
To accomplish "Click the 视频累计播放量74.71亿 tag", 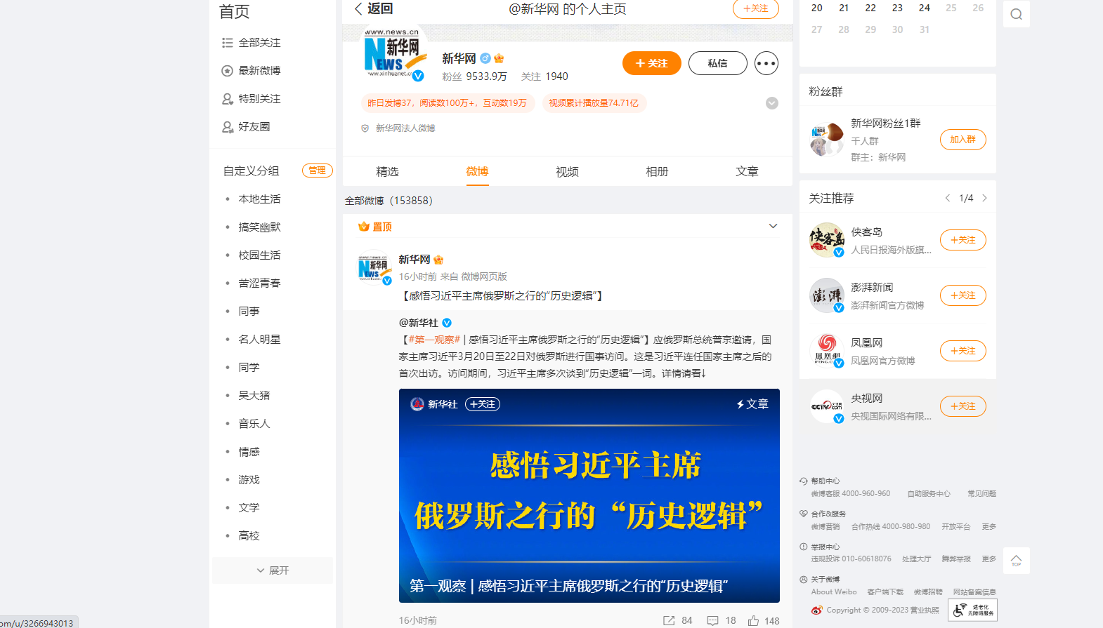I will point(594,103).
